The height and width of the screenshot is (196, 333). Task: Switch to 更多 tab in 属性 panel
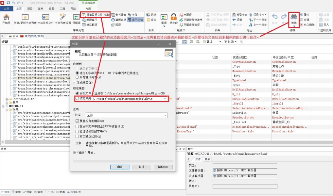[x=207, y=159]
